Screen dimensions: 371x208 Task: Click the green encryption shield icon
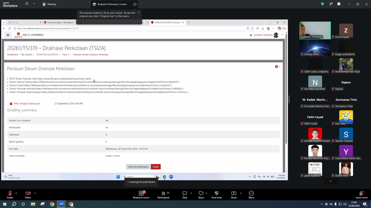tap(322, 4)
